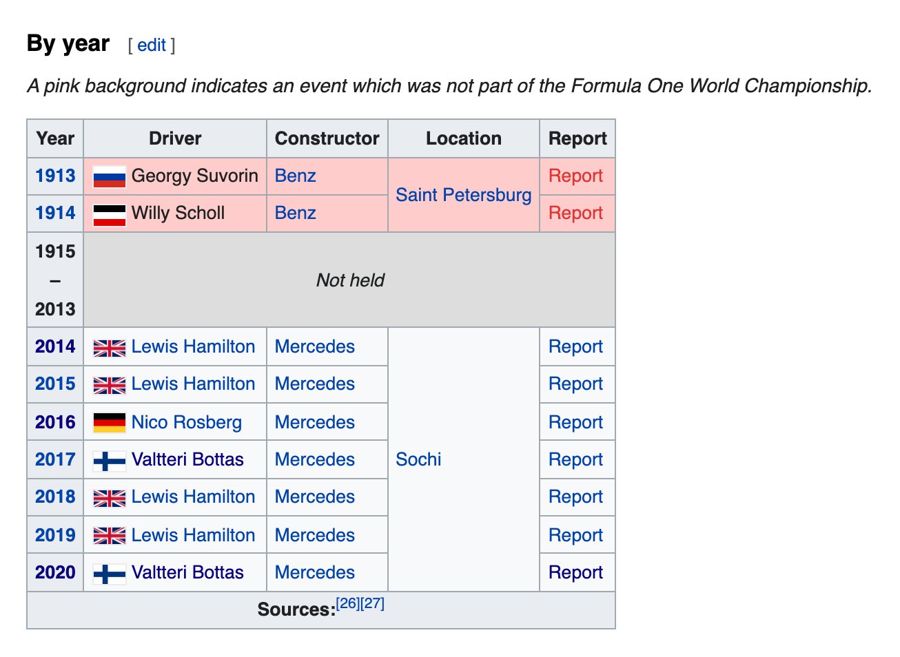
Task: Open the Report link for 2016
Action: tap(575, 422)
